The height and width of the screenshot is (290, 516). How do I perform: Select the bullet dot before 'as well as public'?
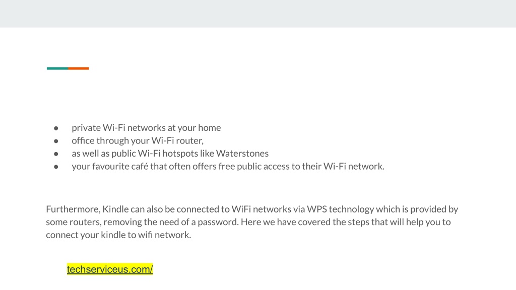(56, 154)
